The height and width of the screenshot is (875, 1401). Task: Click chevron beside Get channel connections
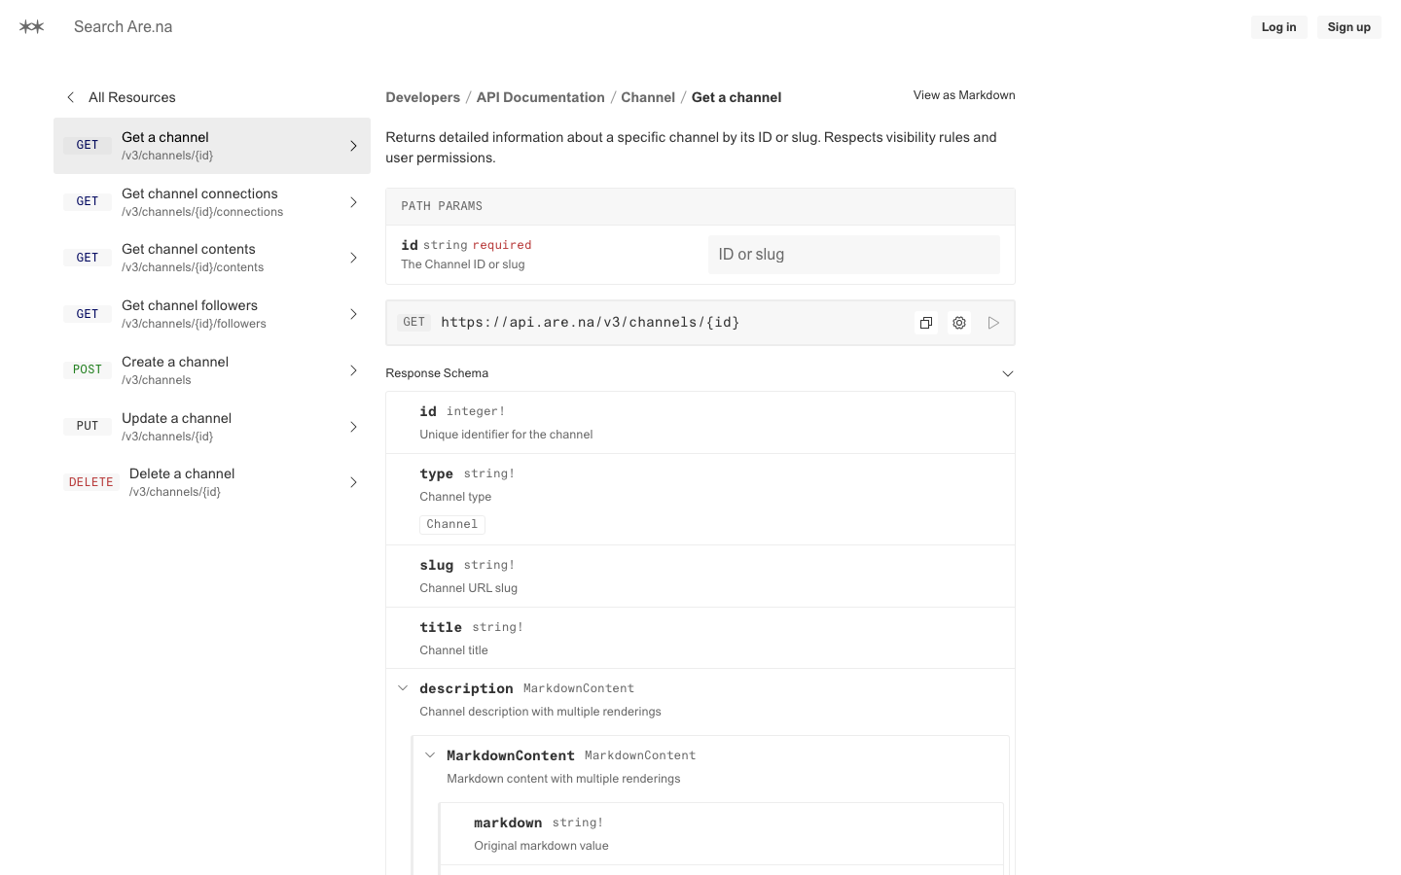click(353, 202)
